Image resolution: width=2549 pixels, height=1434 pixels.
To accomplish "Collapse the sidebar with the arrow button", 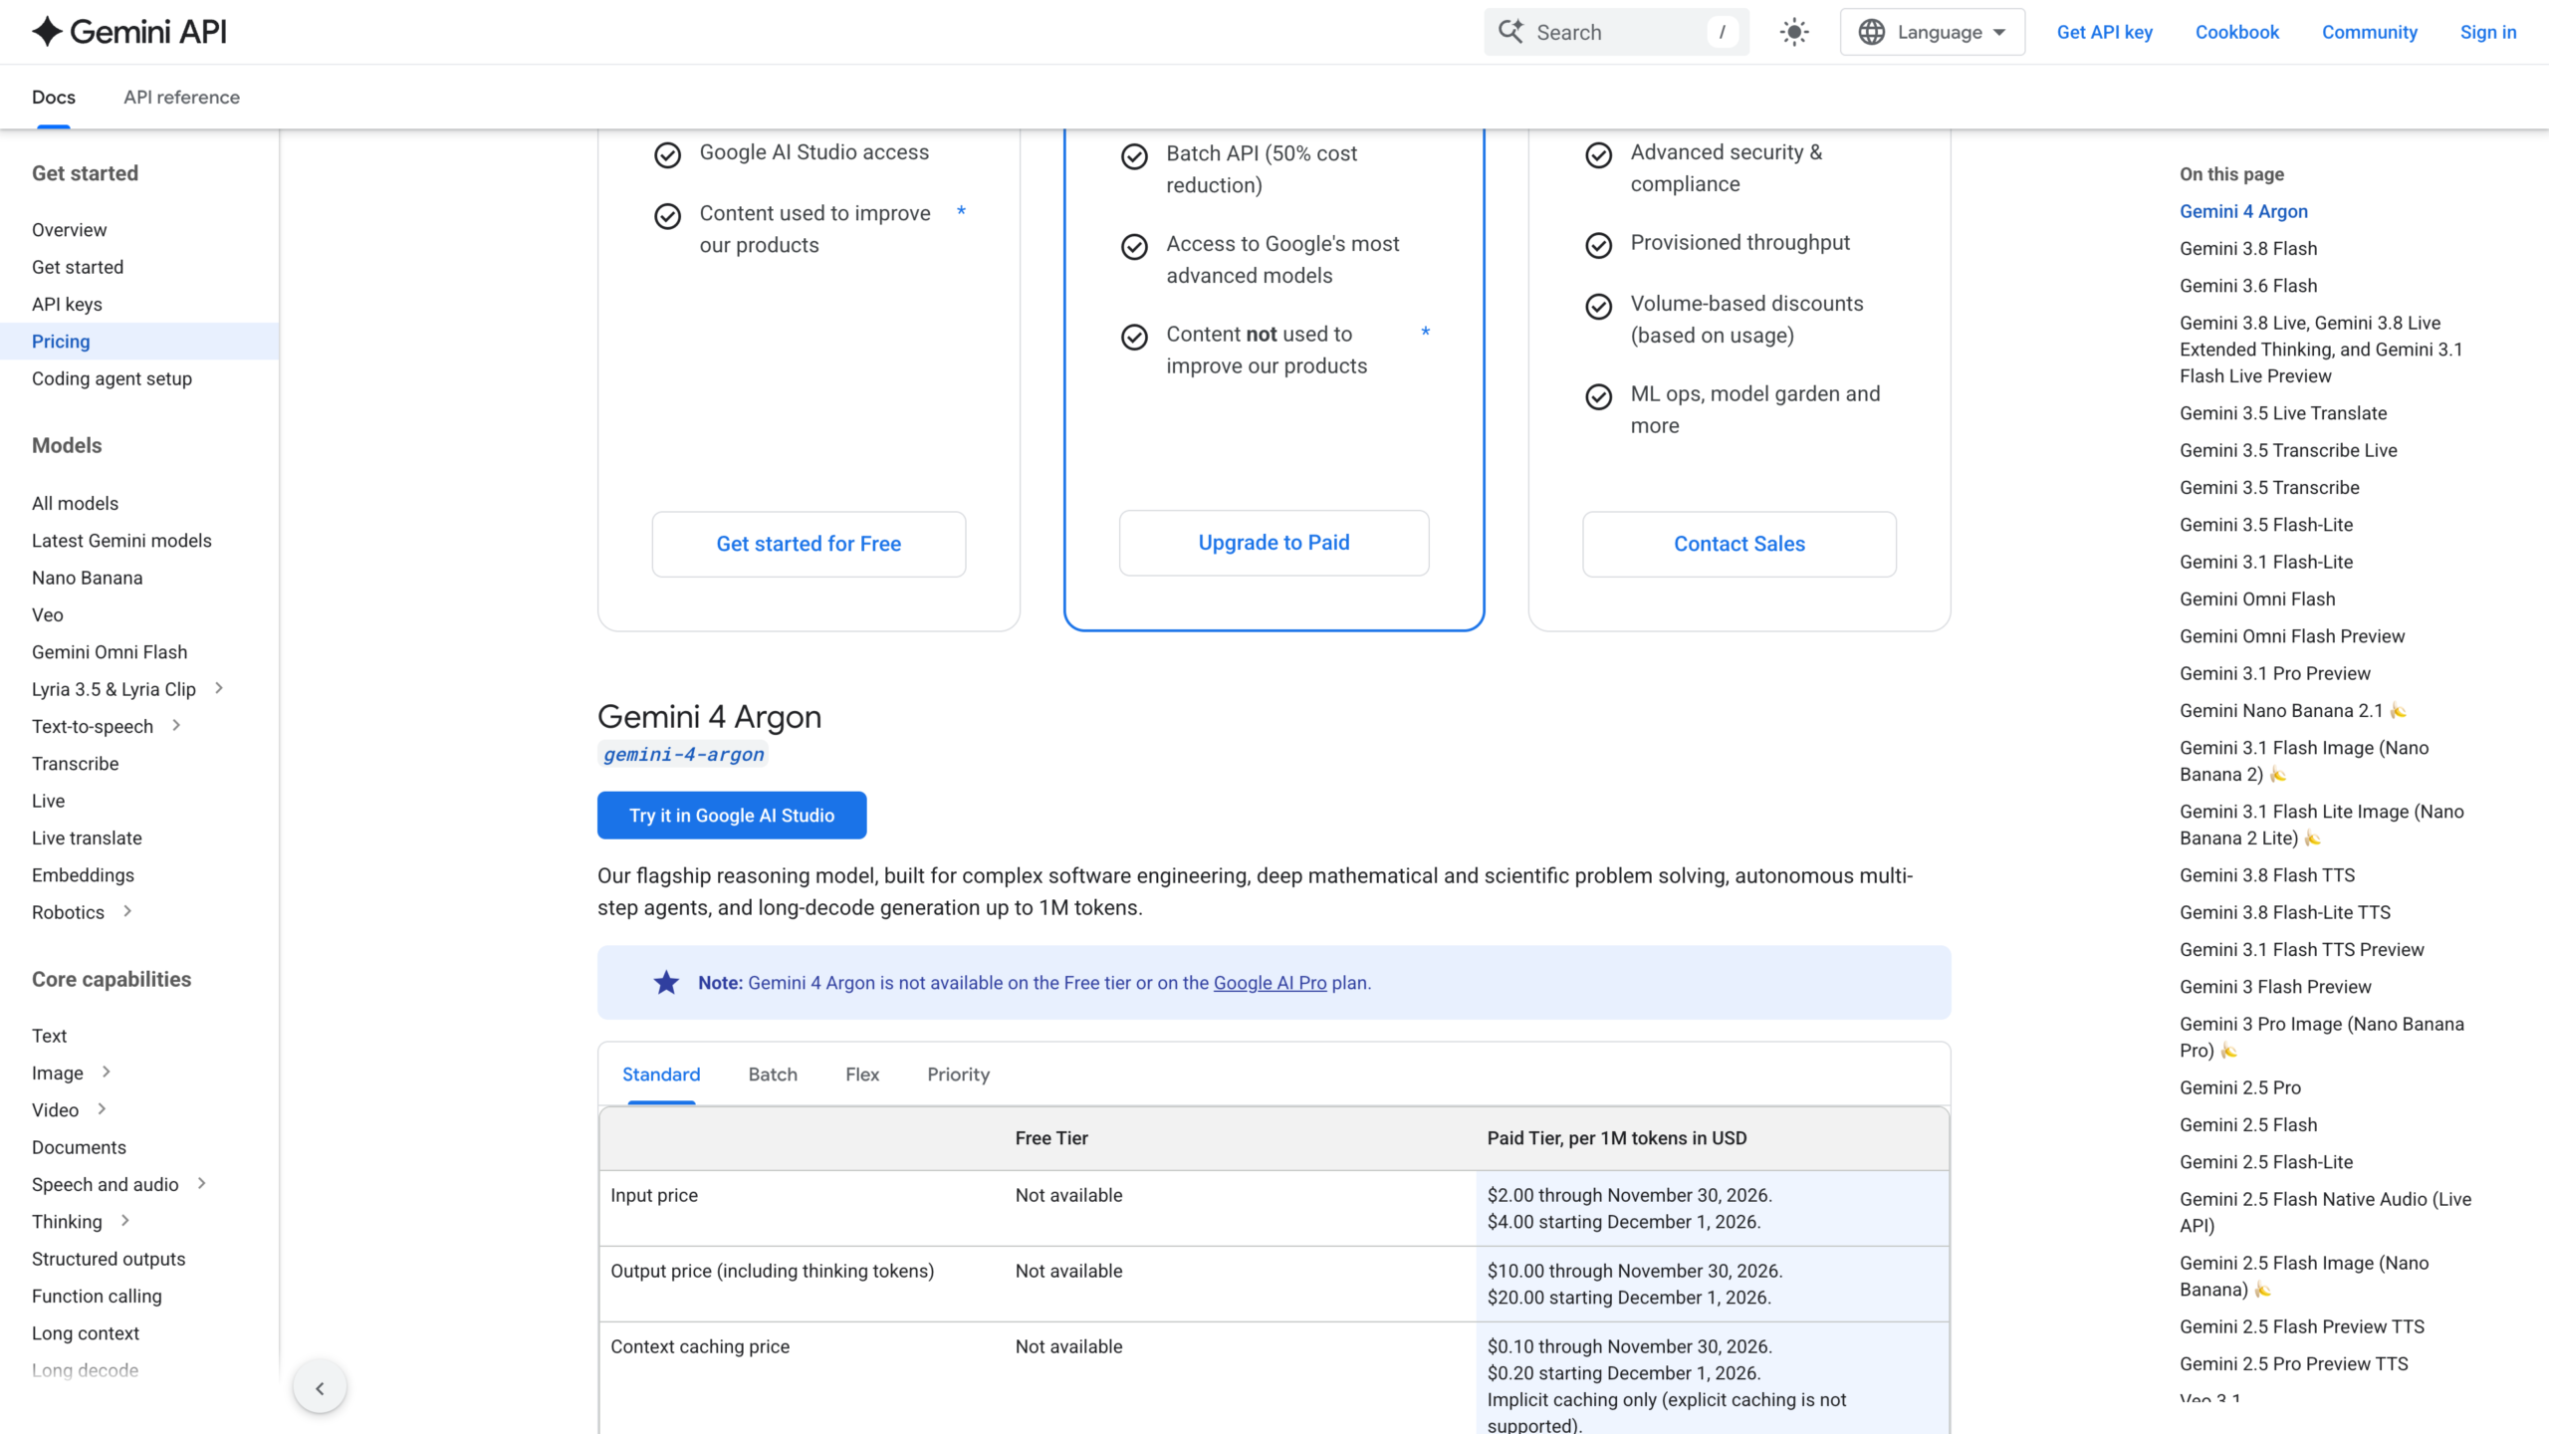I will click(x=320, y=1387).
